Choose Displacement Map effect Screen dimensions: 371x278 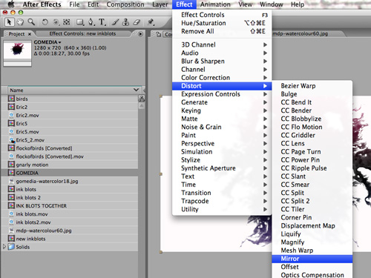click(312, 226)
